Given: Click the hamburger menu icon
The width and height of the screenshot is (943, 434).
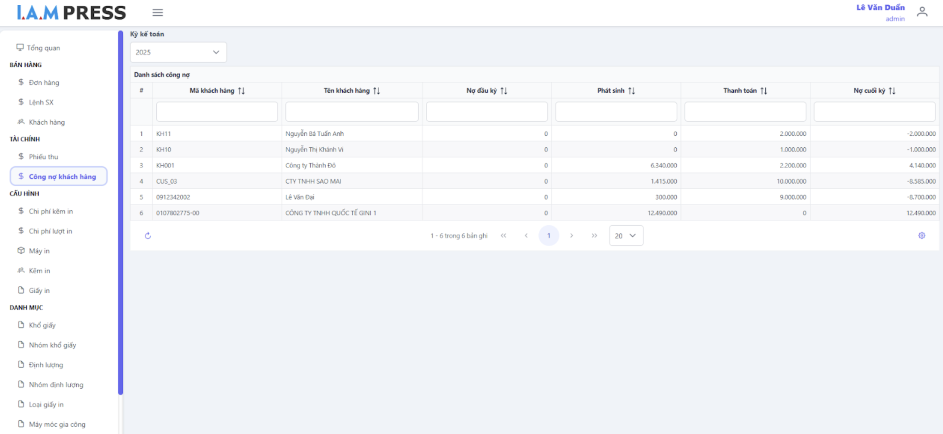Looking at the screenshot, I should (x=158, y=12).
